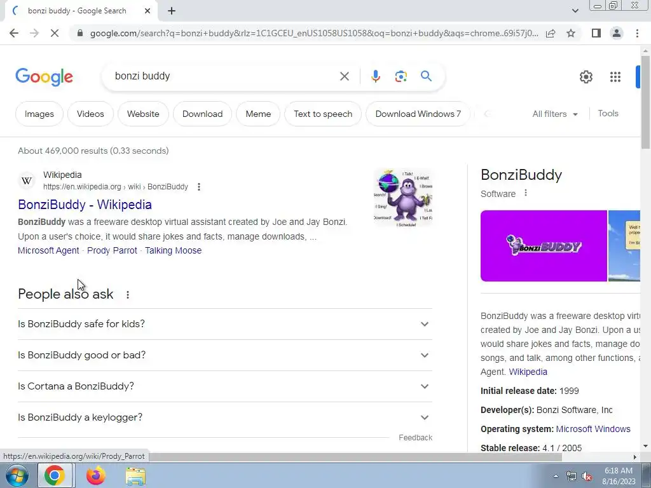Click the taskbar clock showing 6:18 AM
The image size is (651, 488).
618,476
